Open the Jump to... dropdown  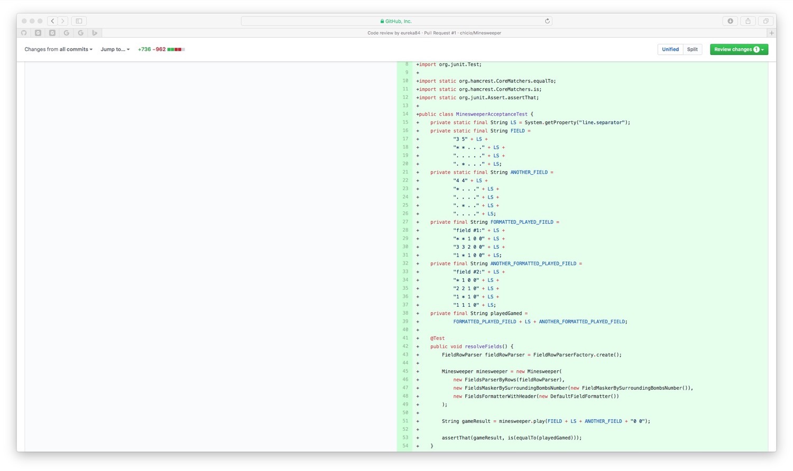pos(115,49)
